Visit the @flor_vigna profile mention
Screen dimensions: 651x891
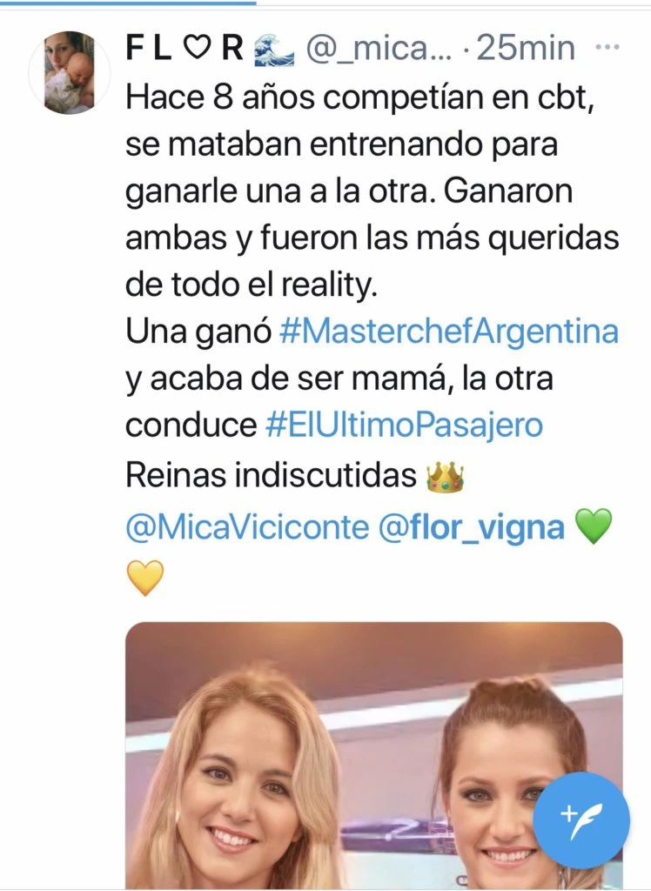coord(471,528)
